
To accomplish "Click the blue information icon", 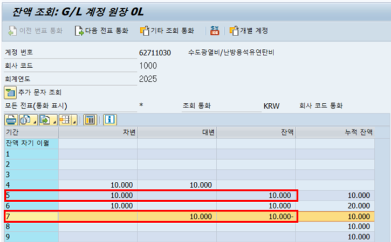I will [x=109, y=120].
